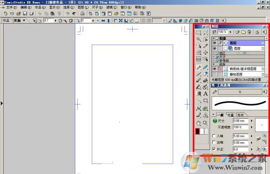The image size is (270, 174).
Task: Activate the hand pan tool
Action: 199,123
